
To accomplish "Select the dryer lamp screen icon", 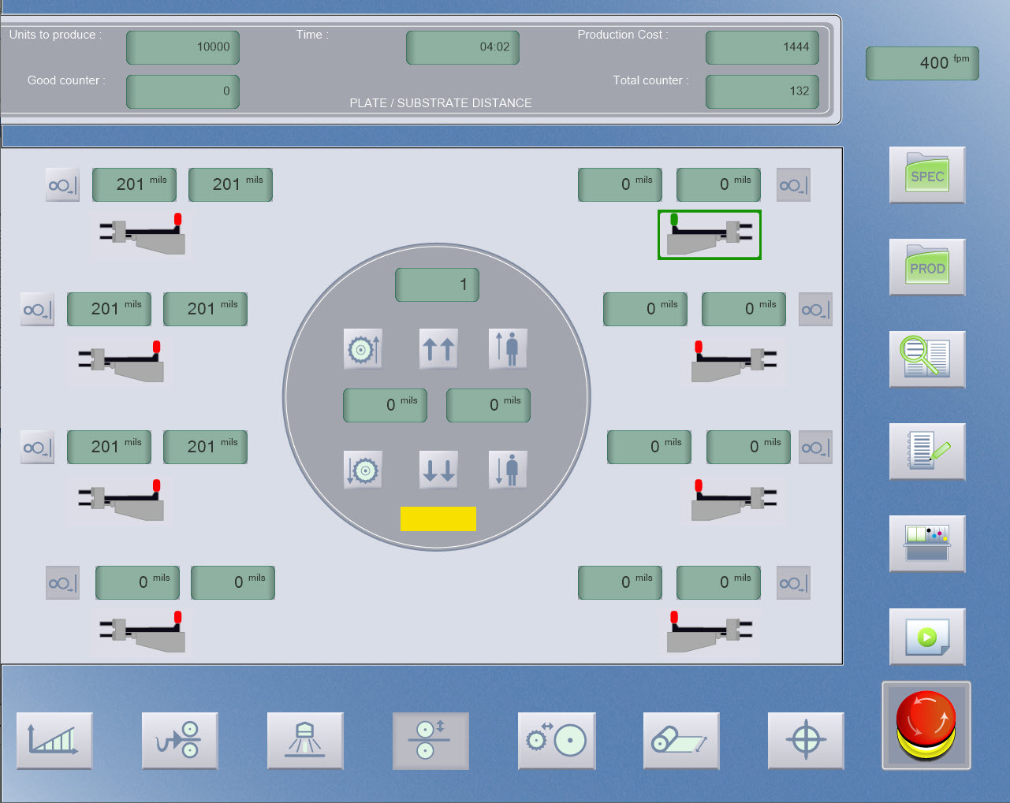I will click(305, 741).
